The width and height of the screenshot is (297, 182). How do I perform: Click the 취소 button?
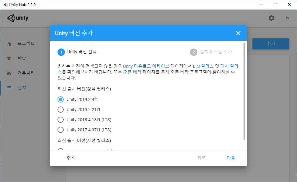pos(71,158)
